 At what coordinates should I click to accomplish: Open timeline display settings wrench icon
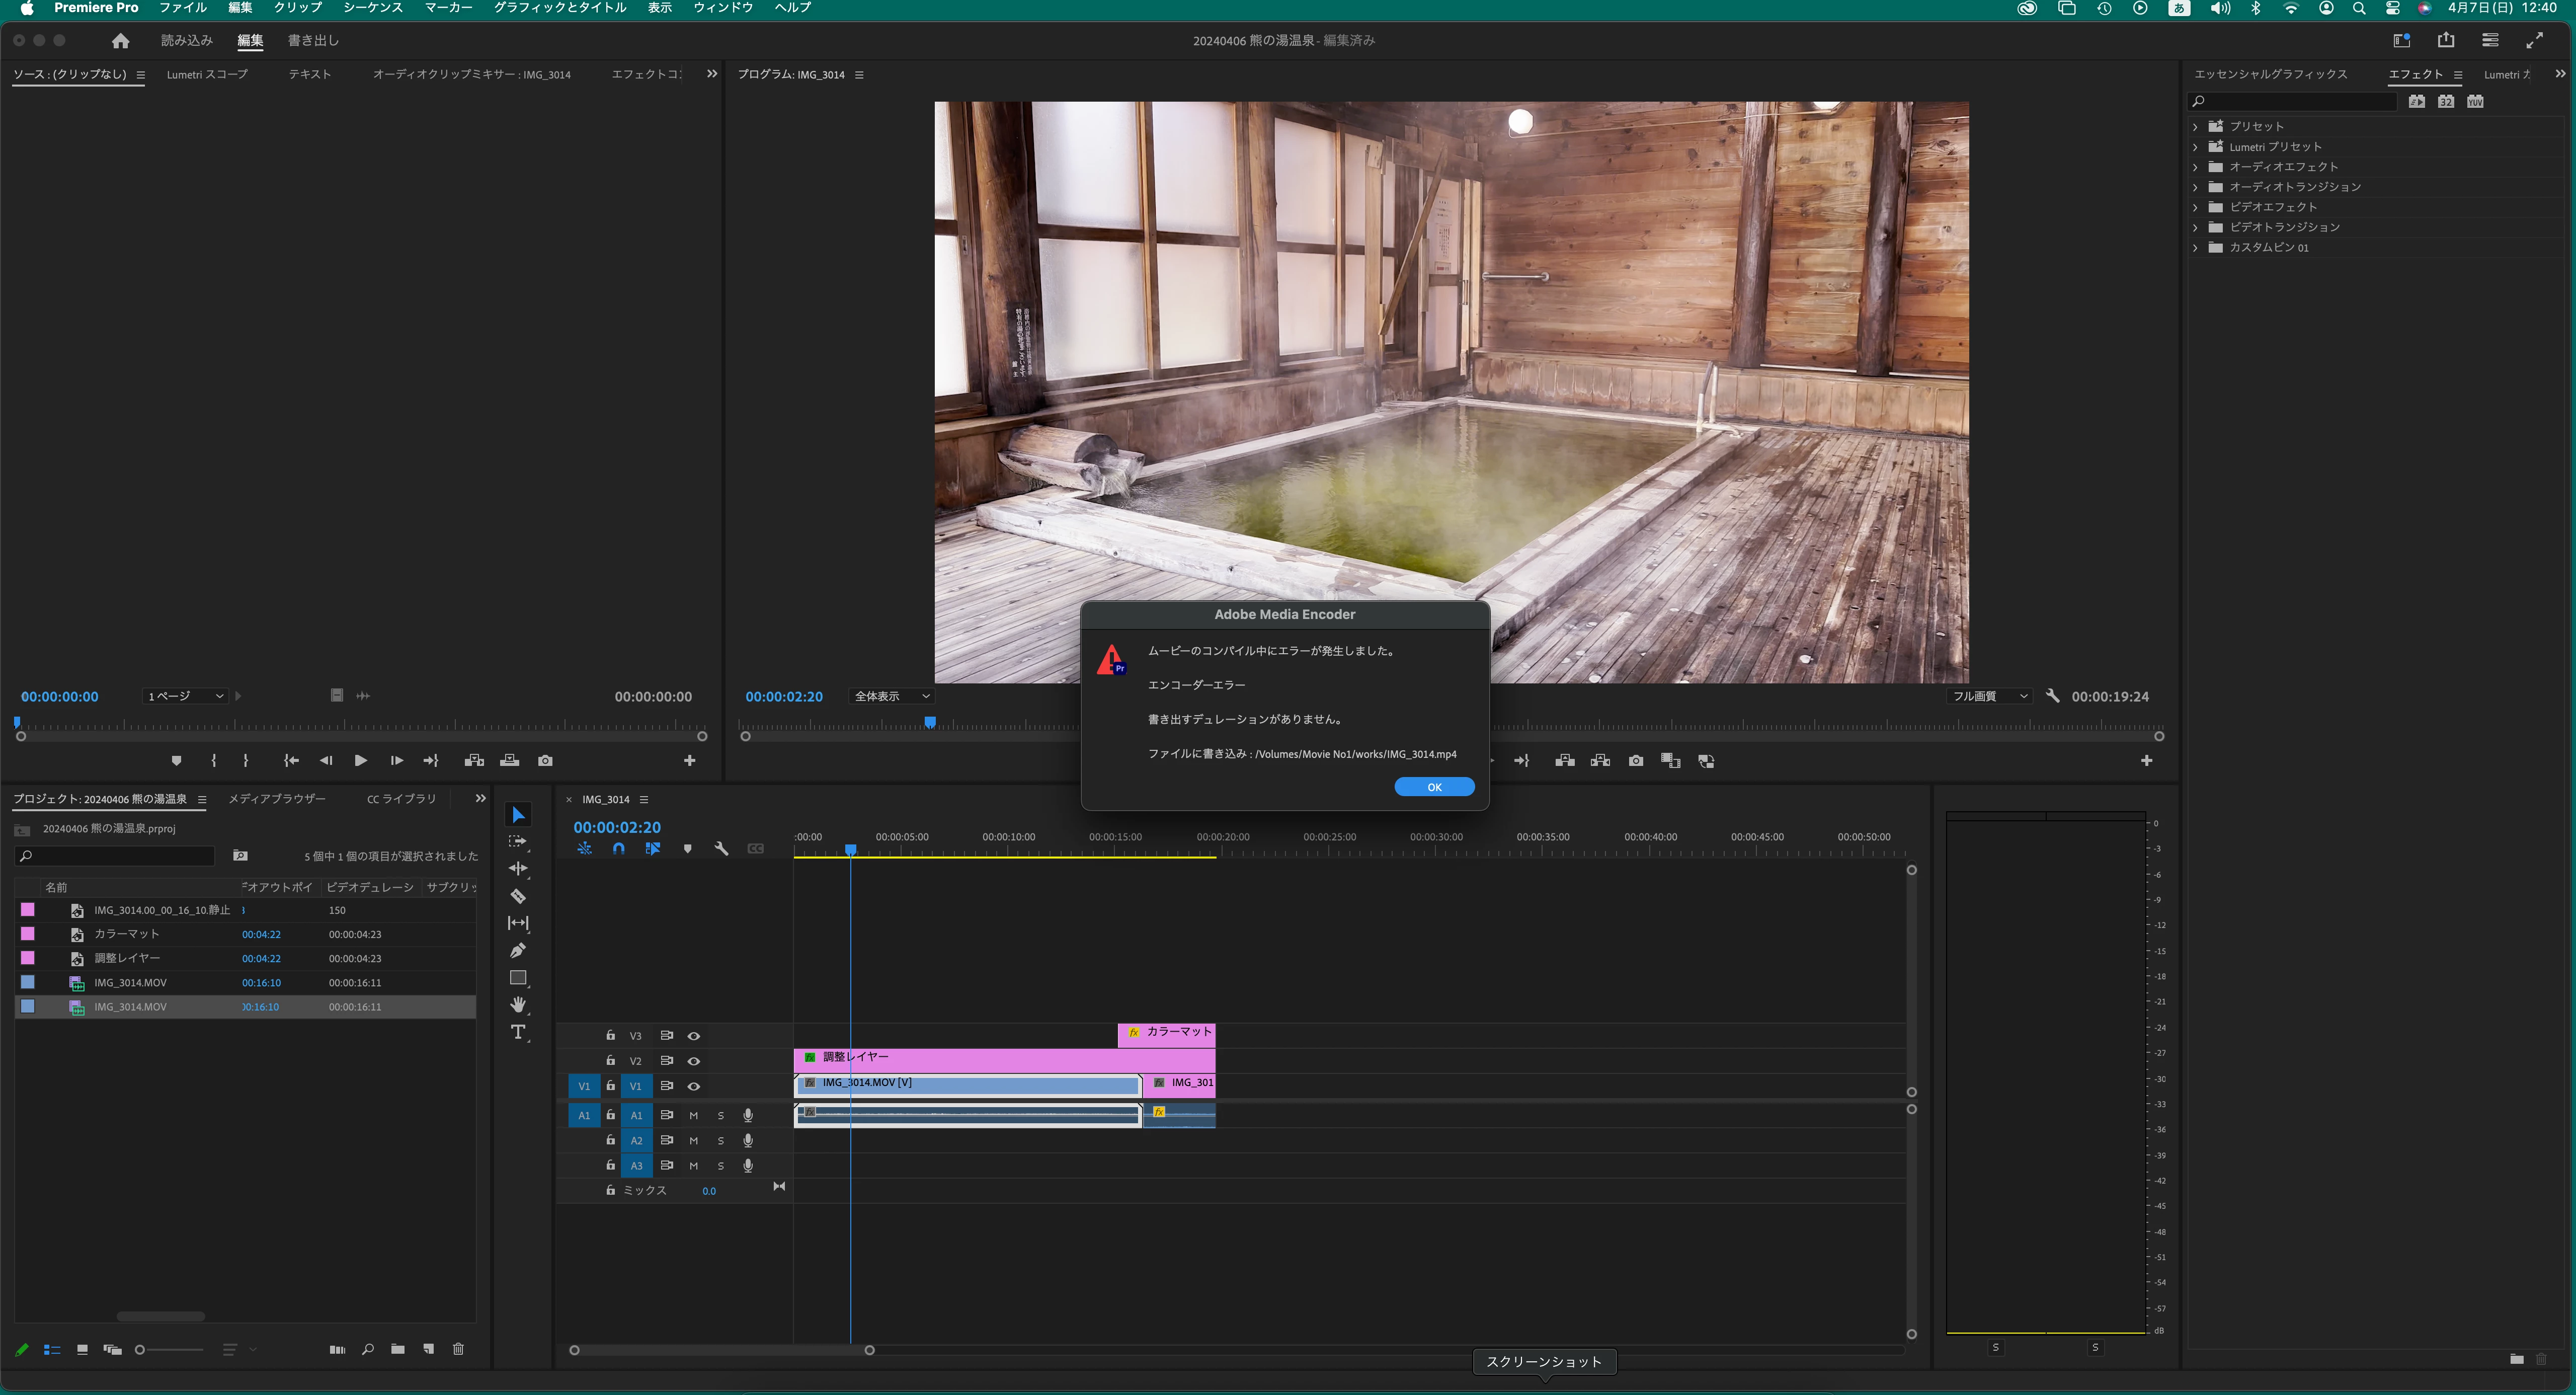coord(721,848)
